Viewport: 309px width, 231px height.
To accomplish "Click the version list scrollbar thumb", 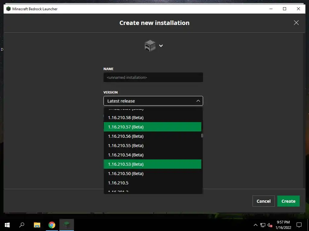I will click(x=202, y=136).
